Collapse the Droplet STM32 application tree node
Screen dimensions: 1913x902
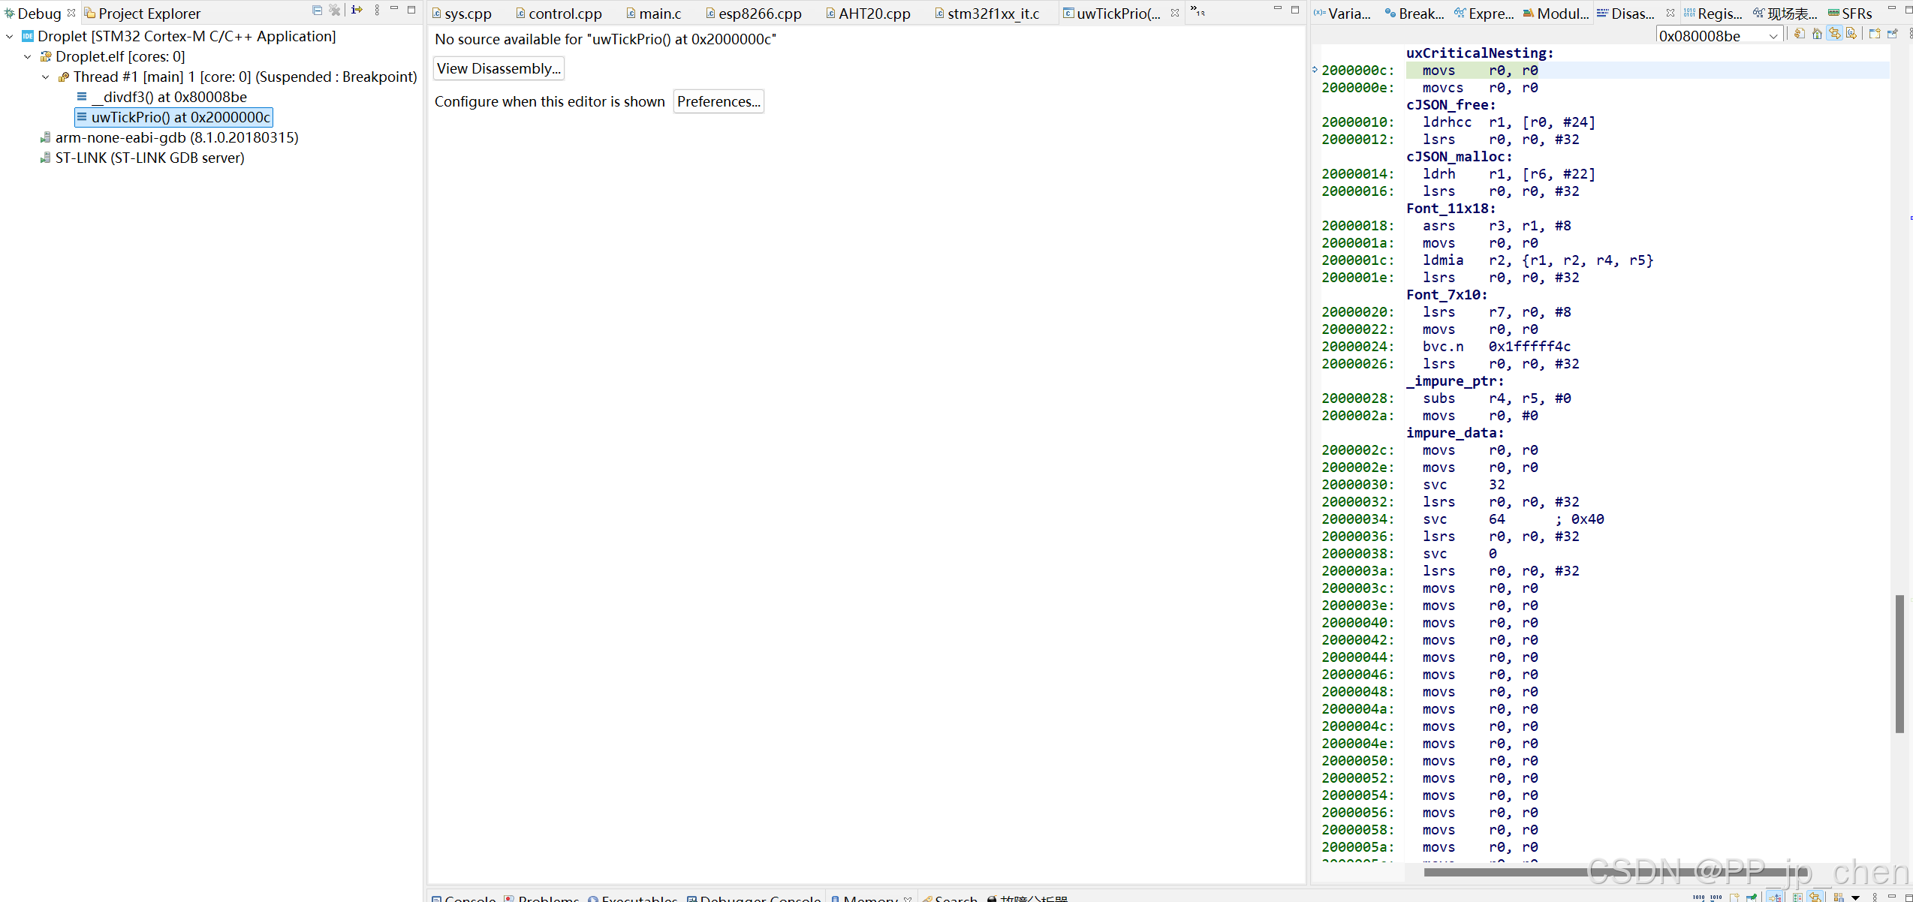[10, 36]
